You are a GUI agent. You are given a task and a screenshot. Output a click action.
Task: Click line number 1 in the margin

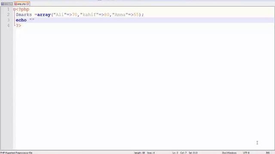tap(8, 9)
